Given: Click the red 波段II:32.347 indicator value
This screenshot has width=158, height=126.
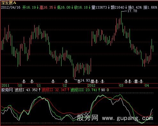Looking at the screenshot, I should 55,90.
